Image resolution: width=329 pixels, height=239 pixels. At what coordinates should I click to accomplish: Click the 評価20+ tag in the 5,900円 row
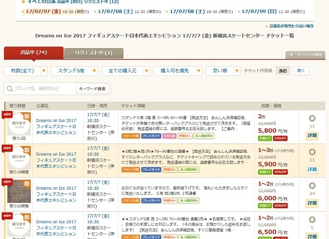170,169
